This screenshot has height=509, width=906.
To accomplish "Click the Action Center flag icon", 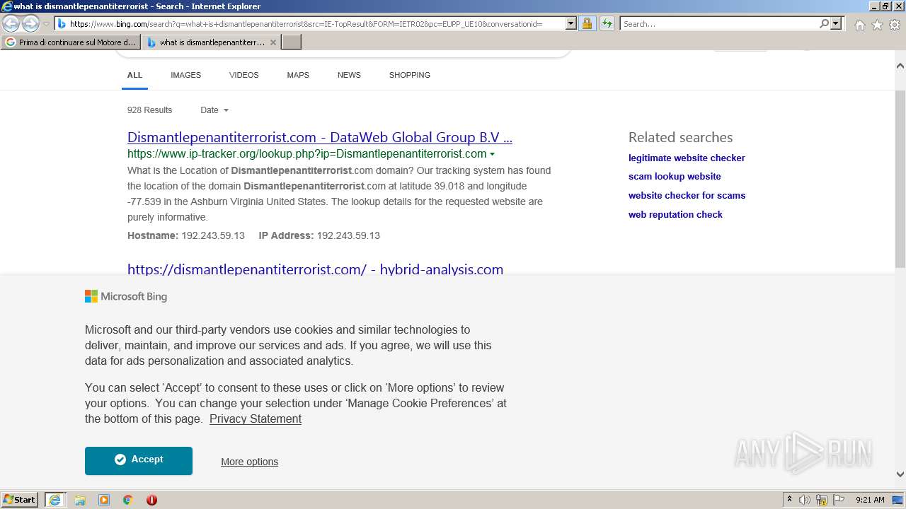I will [x=839, y=500].
